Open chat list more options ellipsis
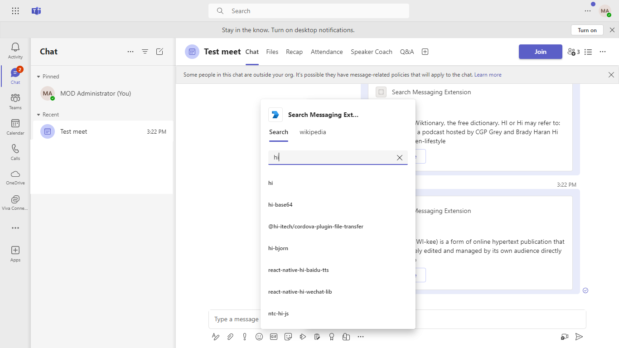 (x=131, y=52)
